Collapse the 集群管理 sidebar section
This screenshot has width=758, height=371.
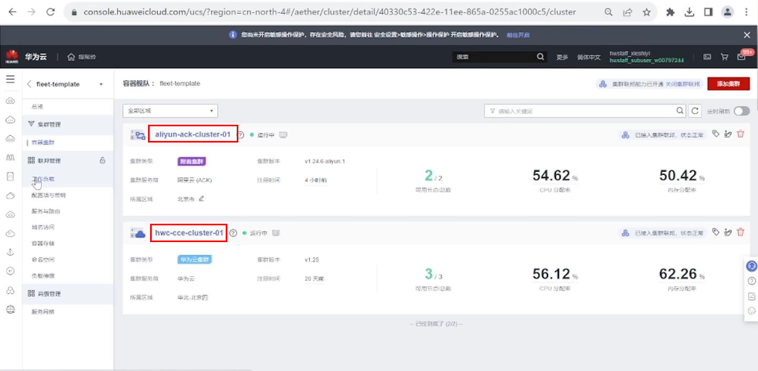click(68, 124)
